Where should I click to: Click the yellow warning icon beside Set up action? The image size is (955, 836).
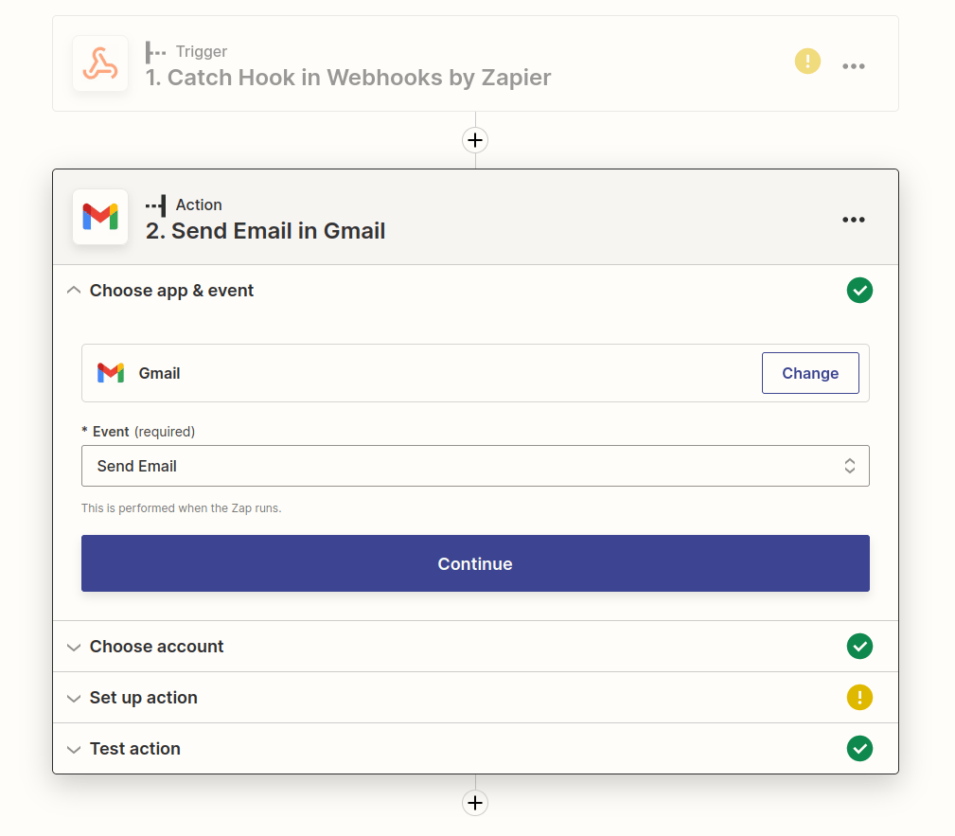[859, 697]
